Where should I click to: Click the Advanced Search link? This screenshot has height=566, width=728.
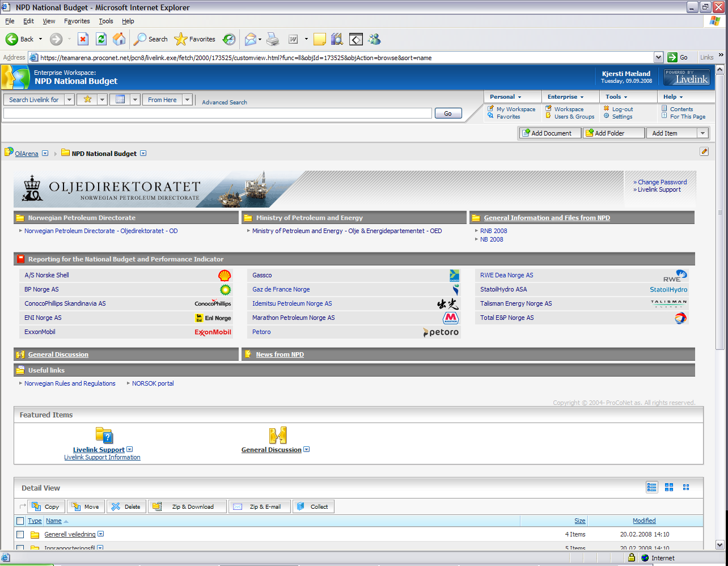tap(225, 102)
